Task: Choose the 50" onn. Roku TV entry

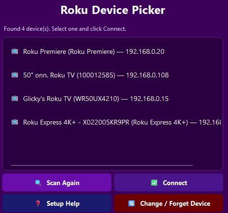Action: [x=113, y=75]
